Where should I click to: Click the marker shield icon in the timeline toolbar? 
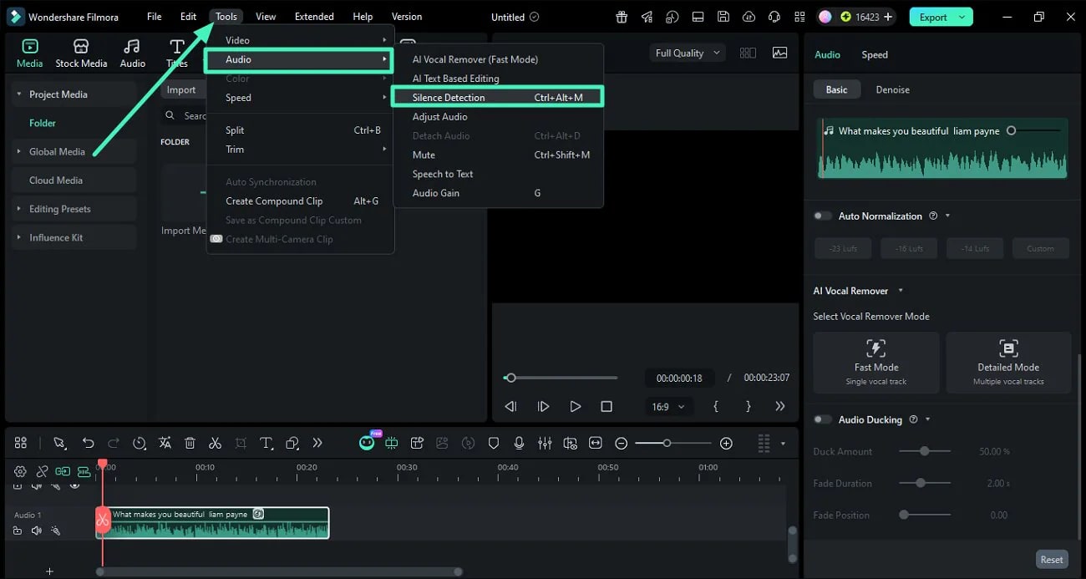point(494,443)
